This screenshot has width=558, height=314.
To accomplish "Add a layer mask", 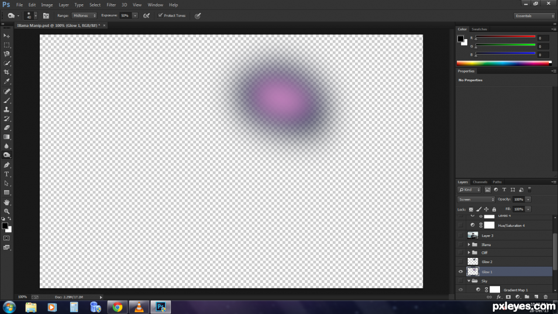I will [x=508, y=297].
